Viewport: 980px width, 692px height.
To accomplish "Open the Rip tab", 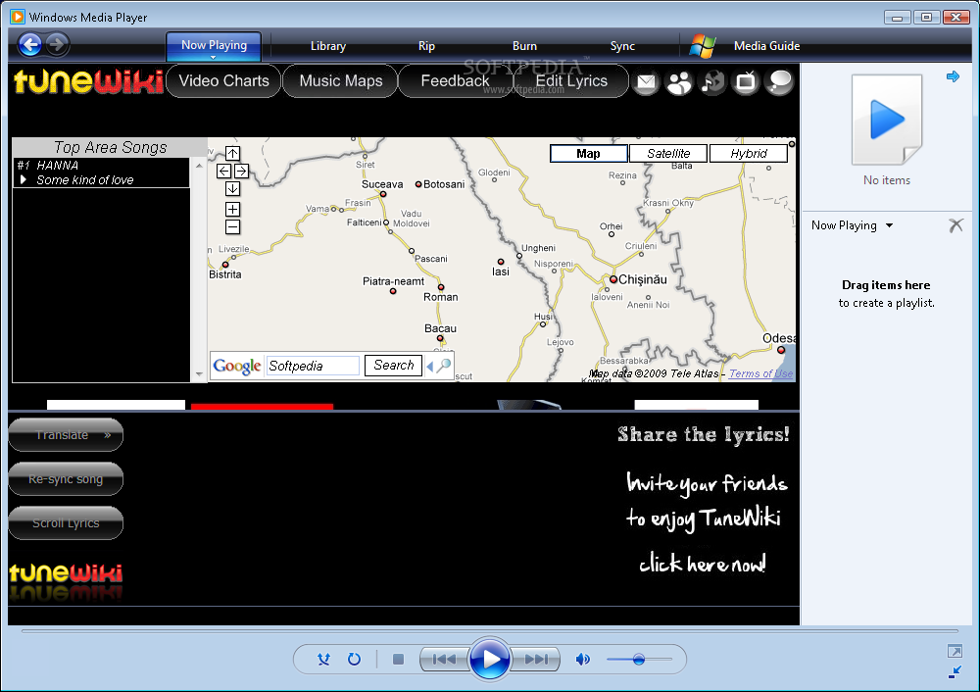I will pyautogui.click(x=426, y=46).
